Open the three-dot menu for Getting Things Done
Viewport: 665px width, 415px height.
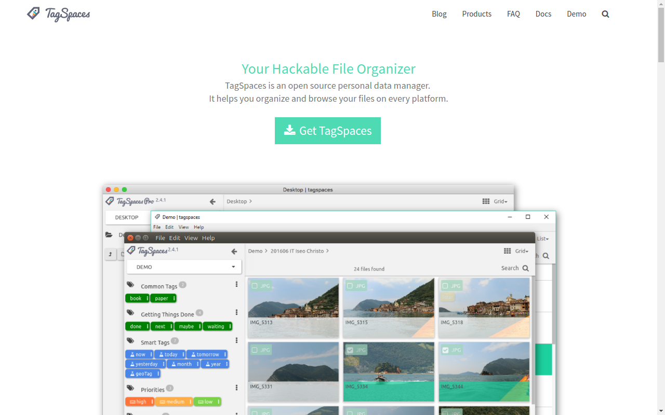236,312
